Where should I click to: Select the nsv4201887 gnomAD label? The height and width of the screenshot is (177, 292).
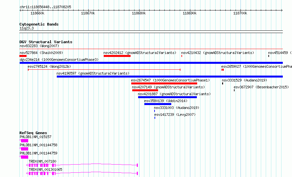(174, 94)
